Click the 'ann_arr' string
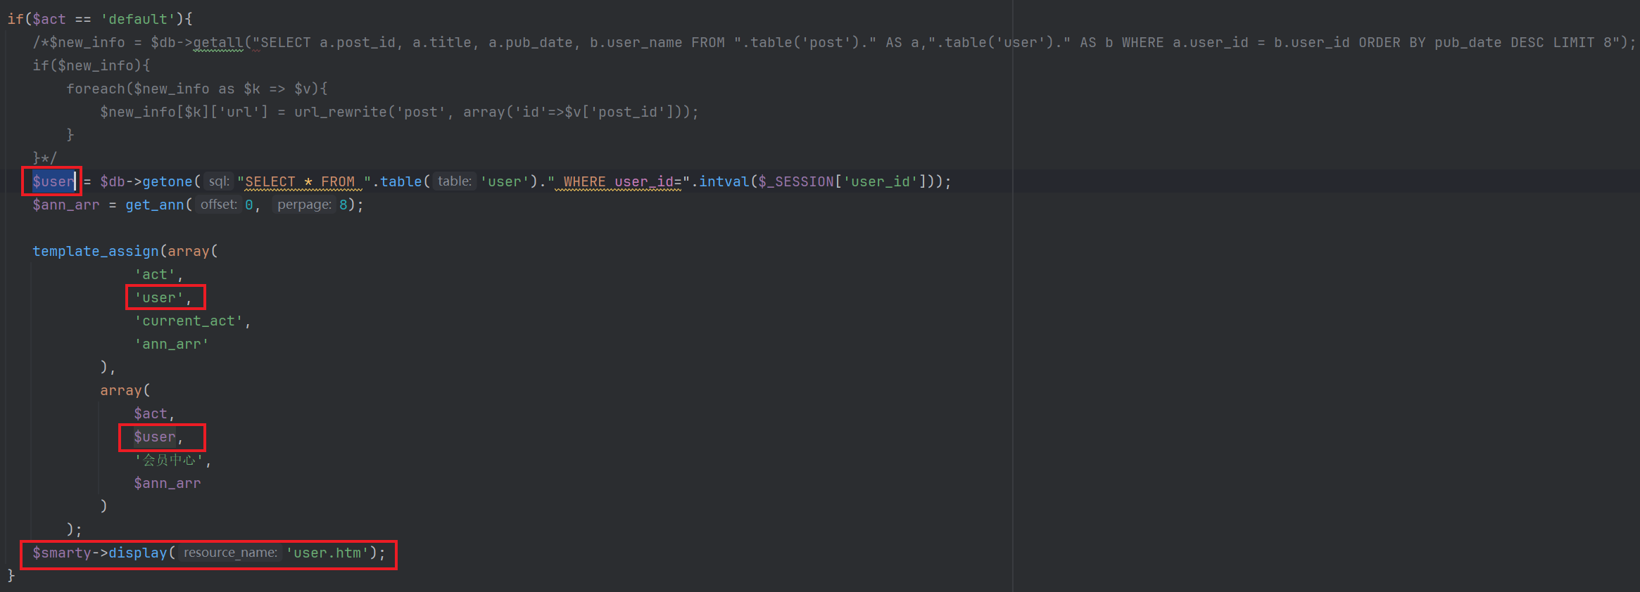 click(x=171, y=344)
